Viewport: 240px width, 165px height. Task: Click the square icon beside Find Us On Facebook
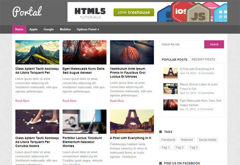pyautogui.click(x=160, y=163)
